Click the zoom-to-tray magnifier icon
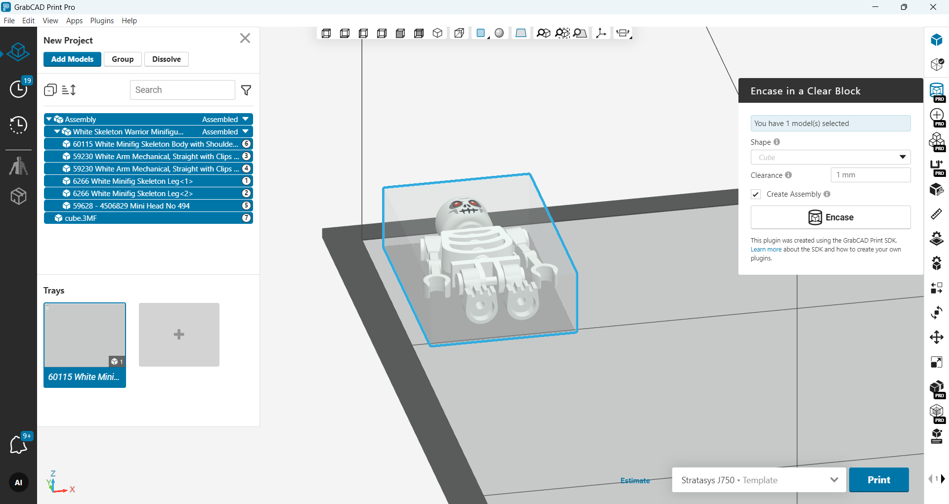This screenshot has height=504, width=949. [580, 33]
